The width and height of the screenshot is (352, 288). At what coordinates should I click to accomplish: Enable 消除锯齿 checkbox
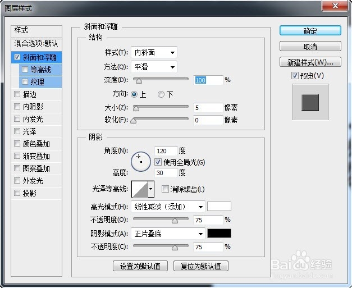click(x=165, y=189)
